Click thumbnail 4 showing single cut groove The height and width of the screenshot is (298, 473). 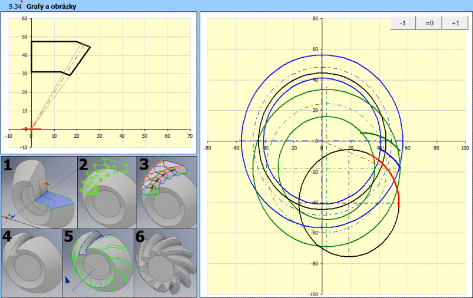[31, 261]
